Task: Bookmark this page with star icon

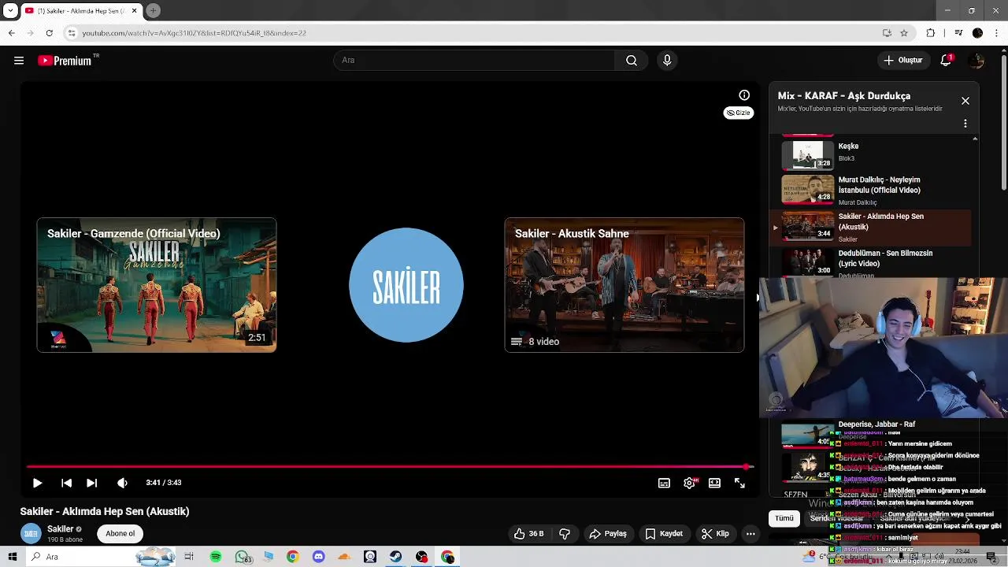Action: click(x=904, y=33)
